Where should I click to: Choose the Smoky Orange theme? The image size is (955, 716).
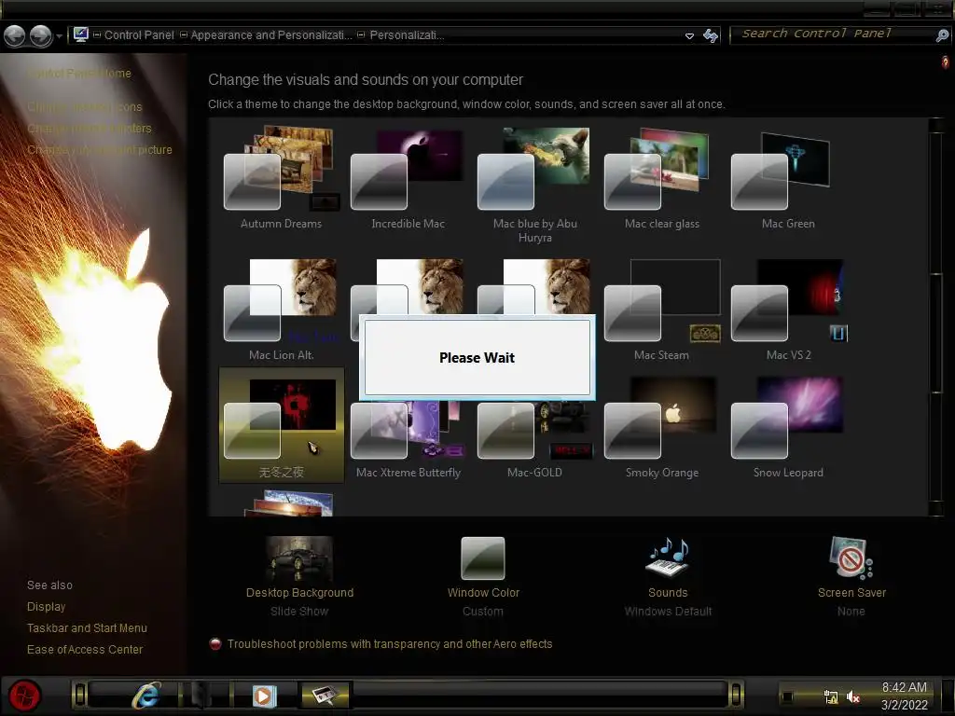point(661,426)
